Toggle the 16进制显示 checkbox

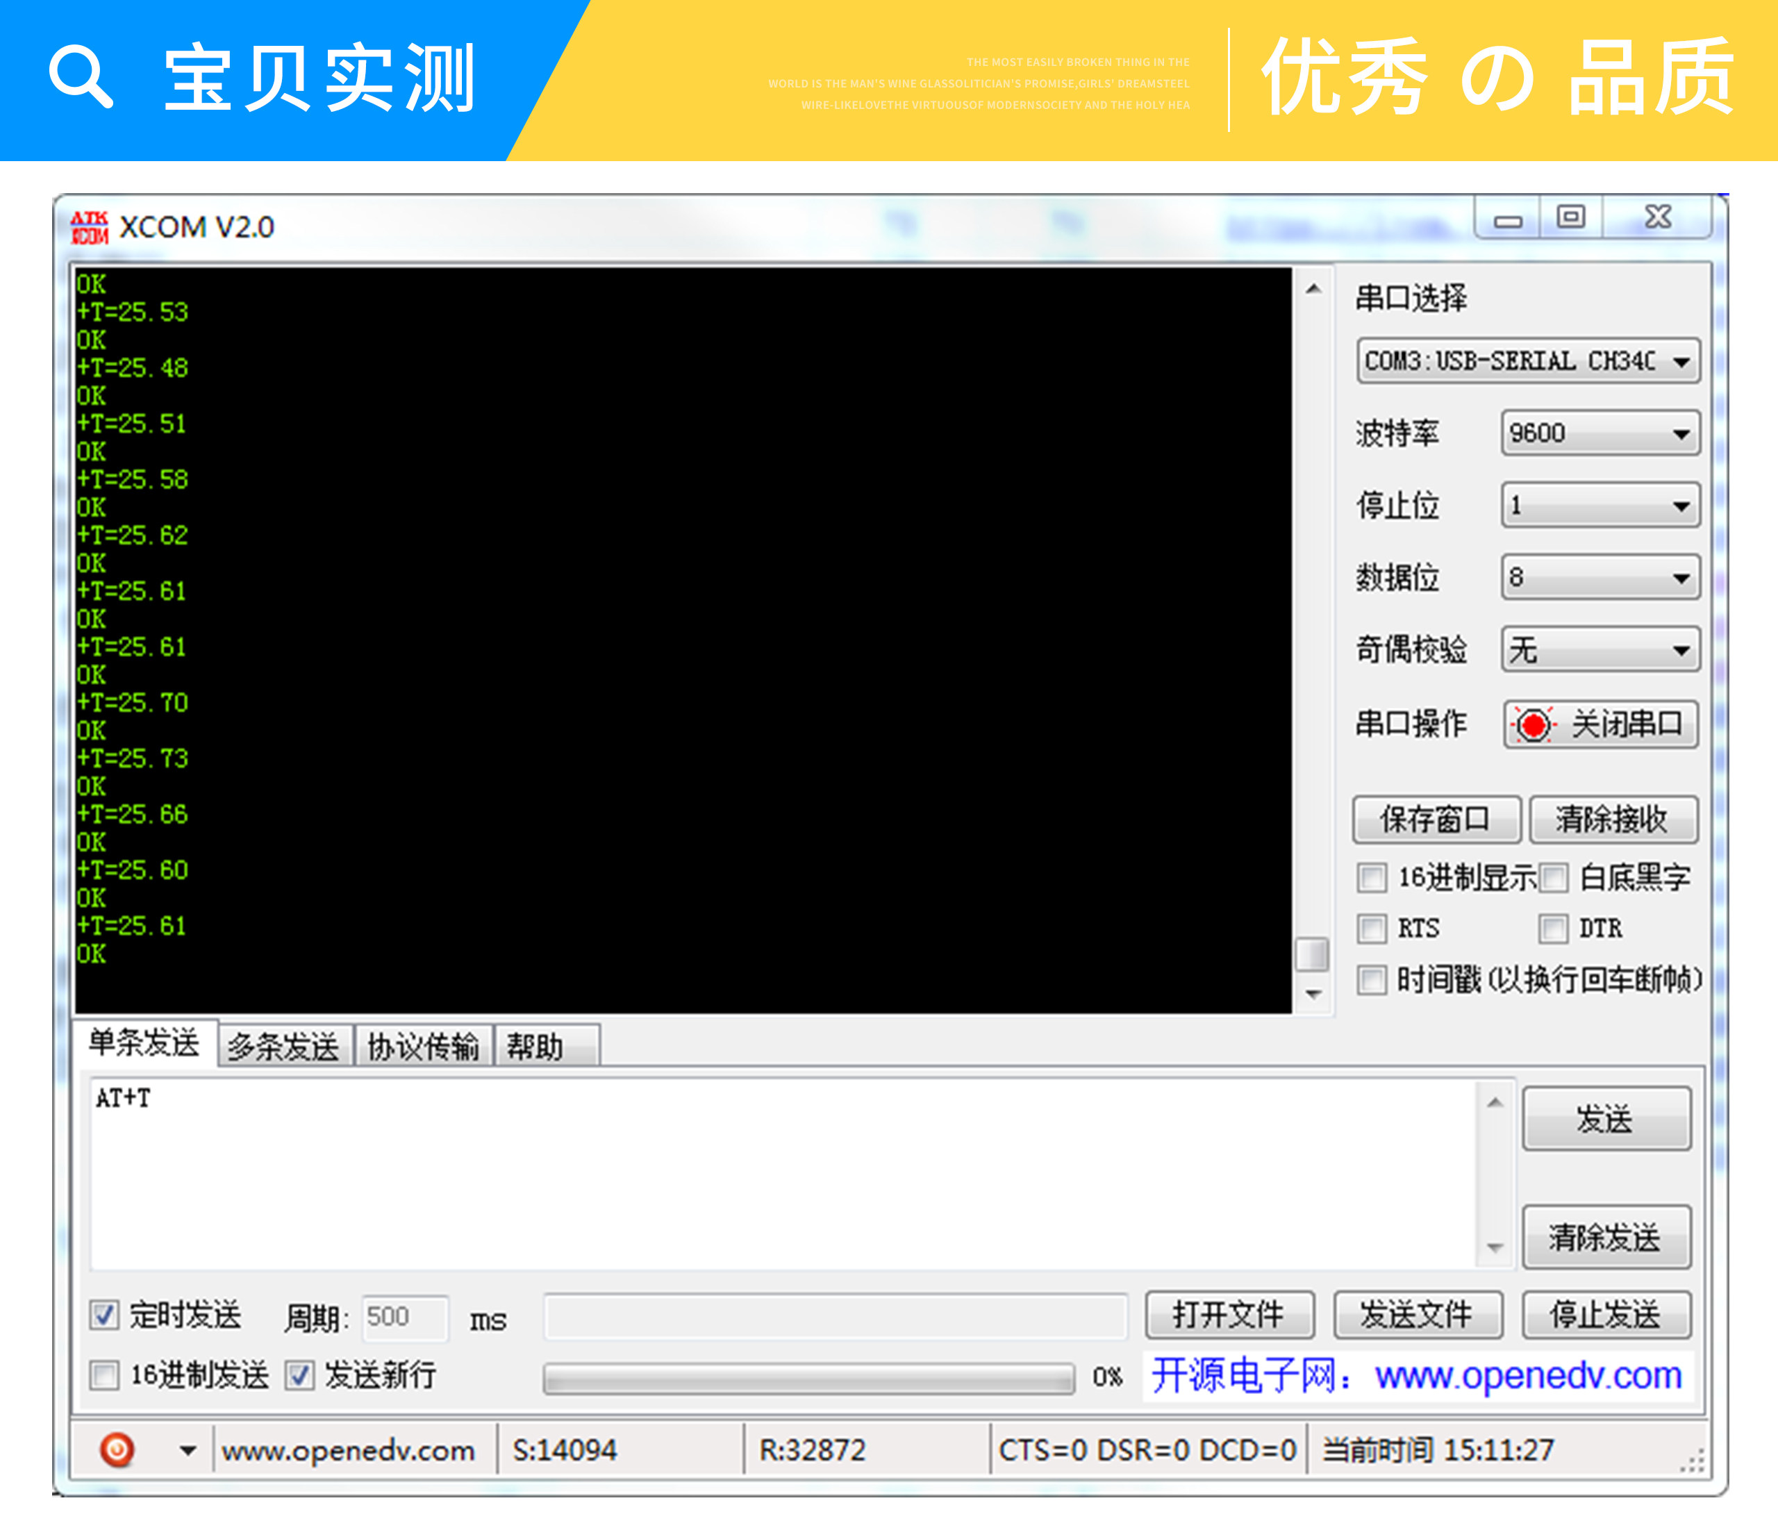point(1371,878)
